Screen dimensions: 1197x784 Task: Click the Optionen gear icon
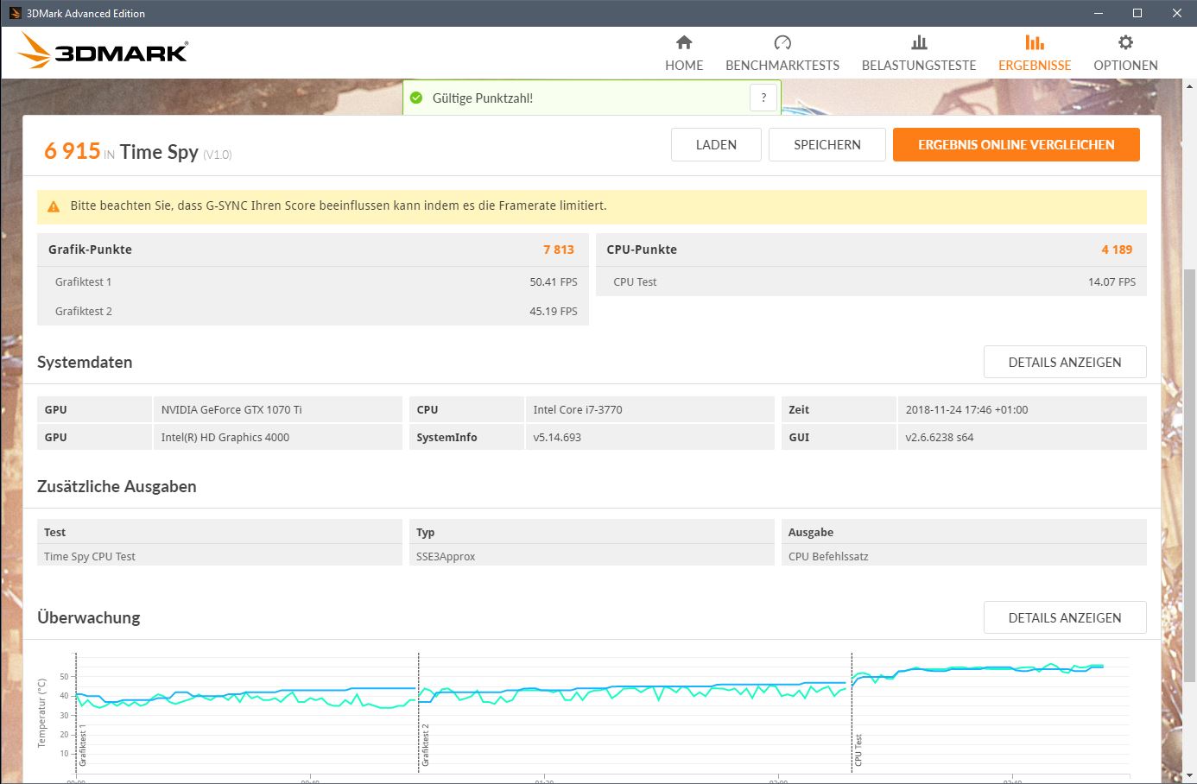1125,42
